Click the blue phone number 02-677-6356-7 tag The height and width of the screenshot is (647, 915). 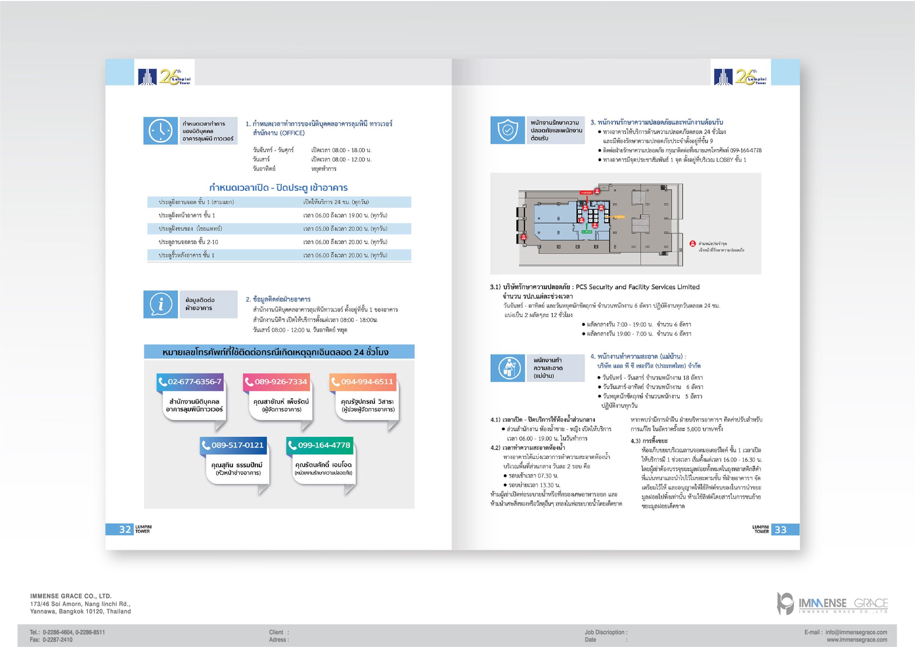pos(190,382)
